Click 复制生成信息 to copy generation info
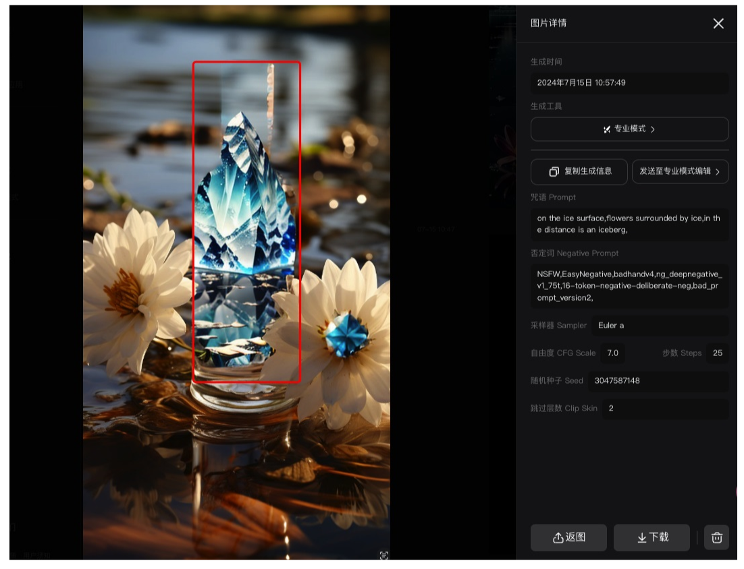The height and width of the screenshot is (569, 744). point(579,171)
